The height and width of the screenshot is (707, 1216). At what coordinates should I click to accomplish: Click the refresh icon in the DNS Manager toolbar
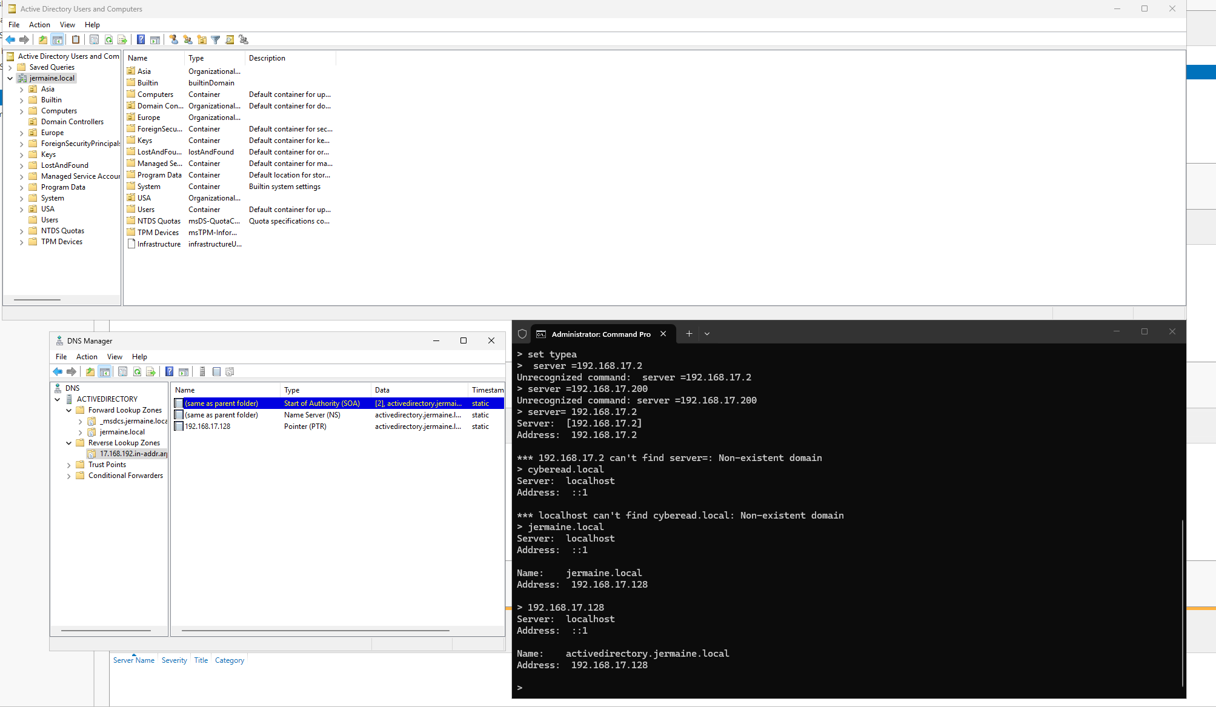pyautogui.click(x=137, y=372)
